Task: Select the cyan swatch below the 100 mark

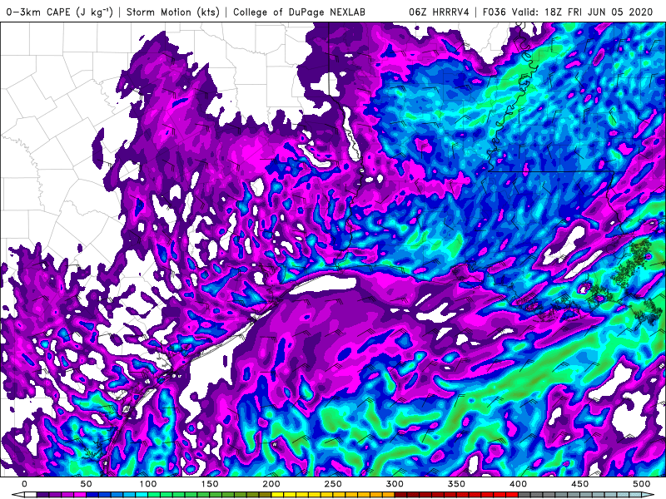Action: pos(142,495)
